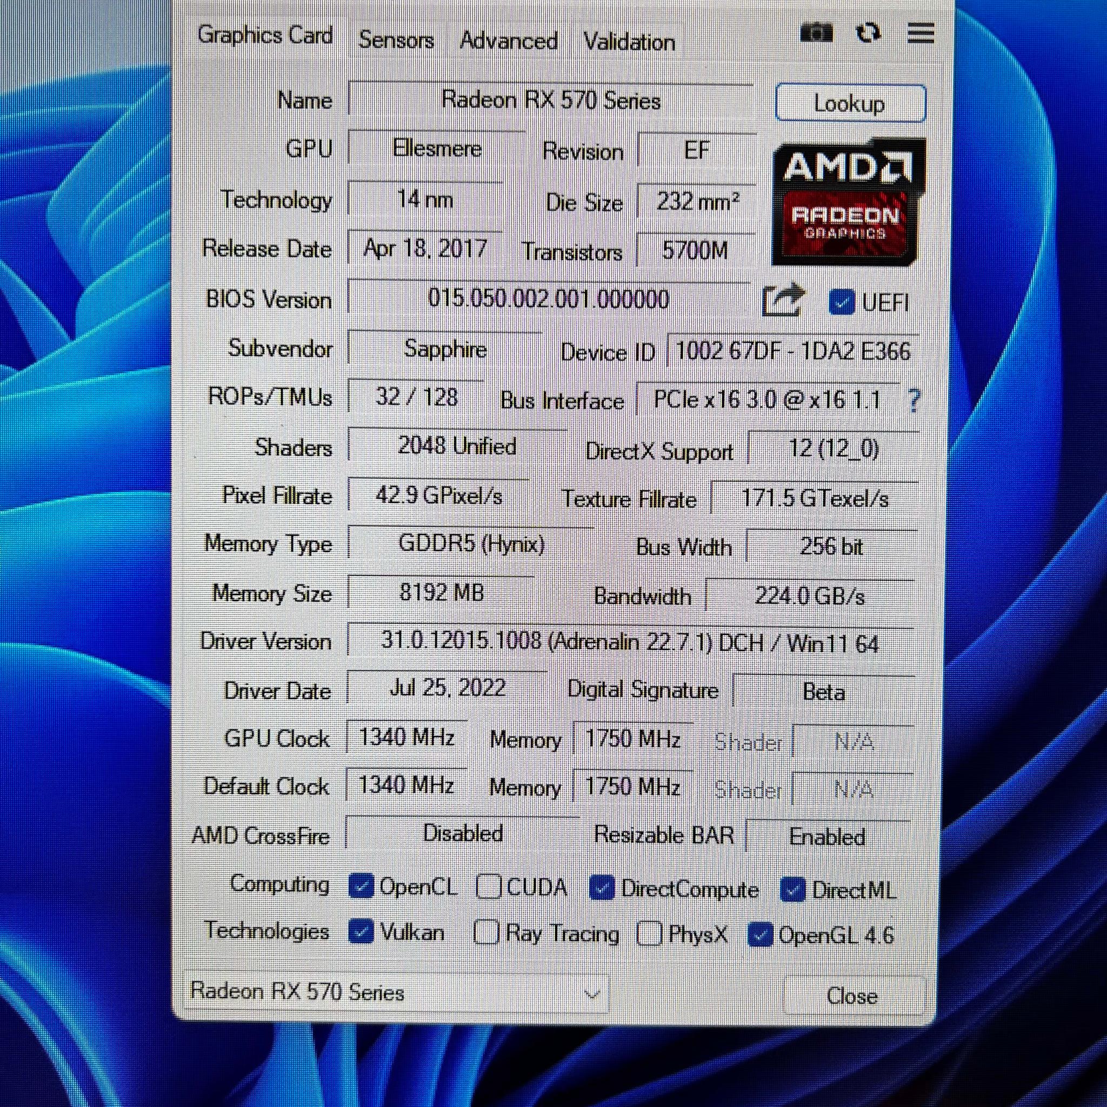Screen dimensions: 1107x1107
Task: Click the AMD CrossFire value Disabled
Action: coord(463,833)
